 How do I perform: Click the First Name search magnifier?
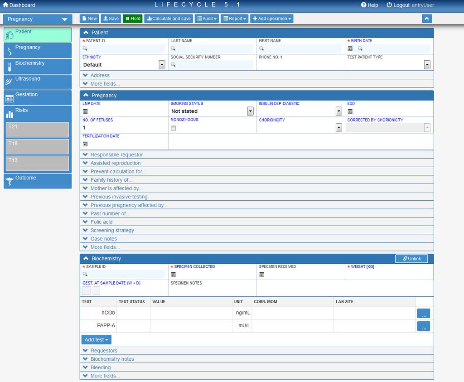[x=261, y=48]
